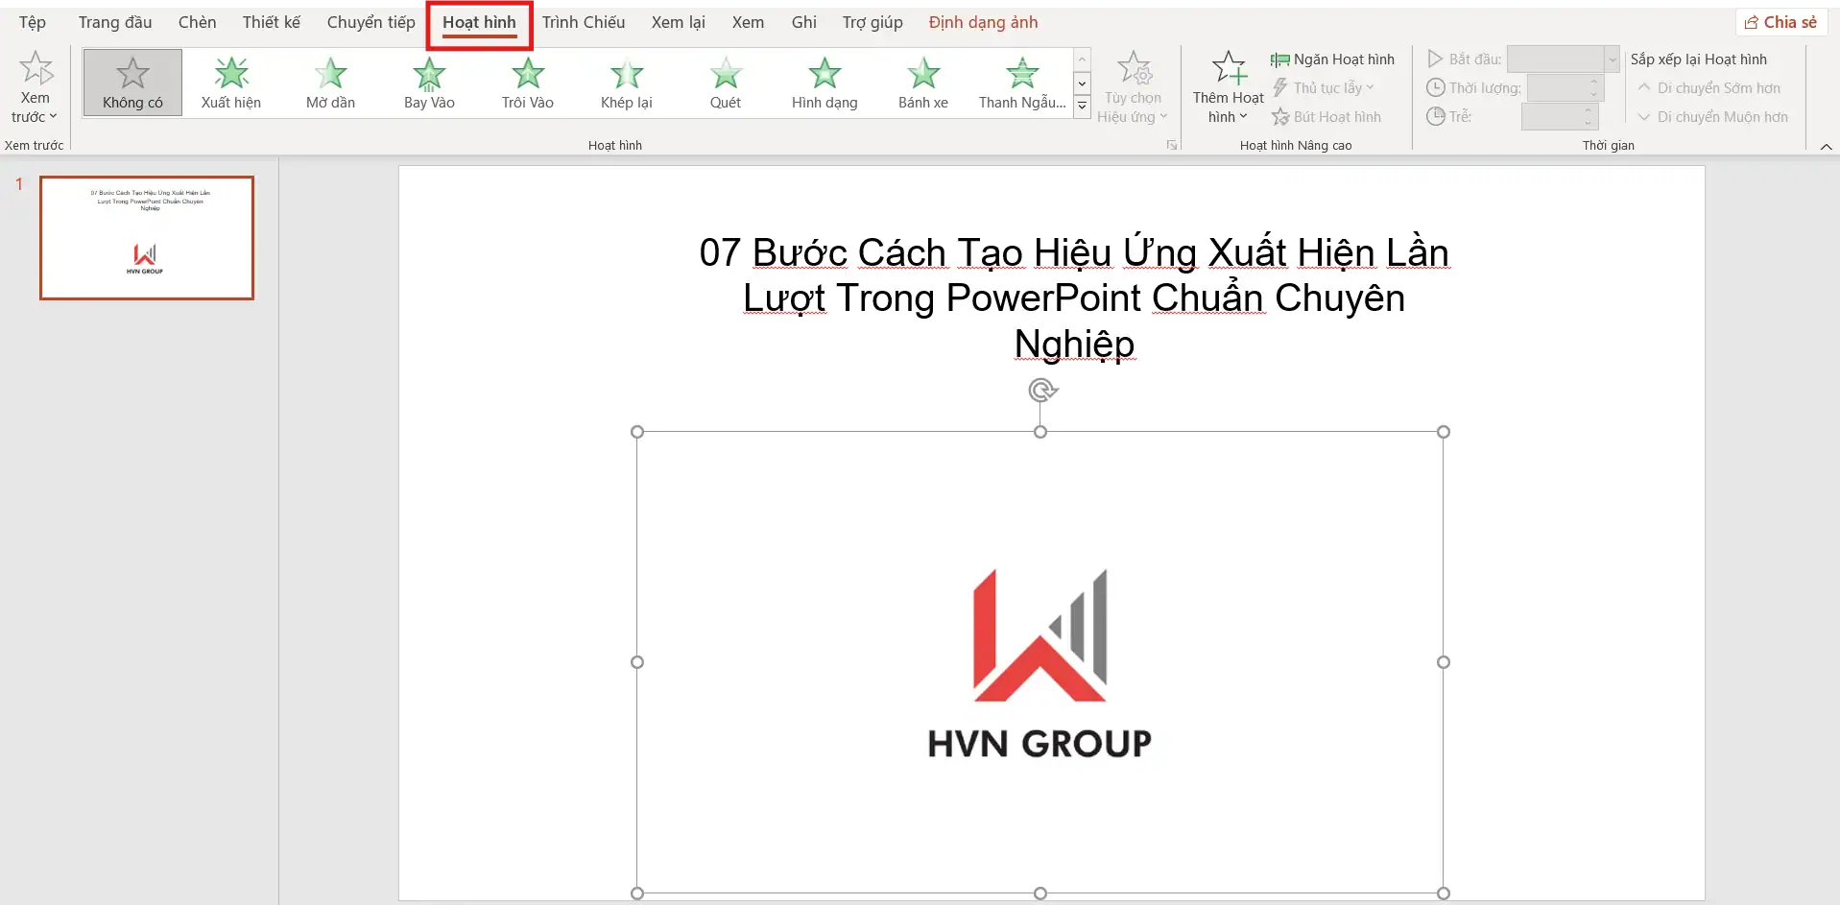This screenshot has width=1840, height=905.
Task: Expand the animation gallery more button
Action: [x=1082, y=107]
